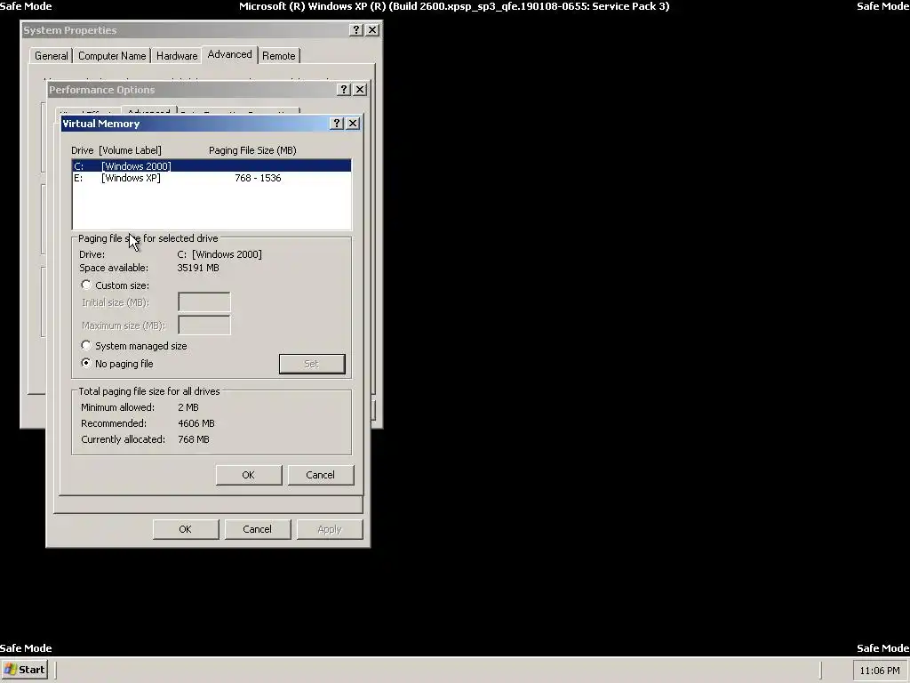Click OK in Performance Options window
The image size is (910, 683).
point(185,529)
